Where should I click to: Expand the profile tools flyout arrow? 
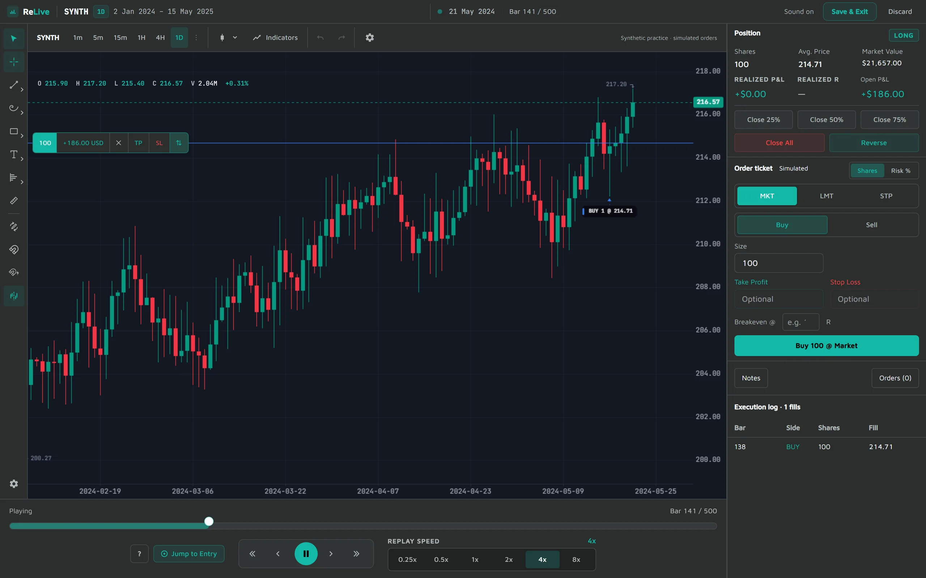click(x=22, y=182)
